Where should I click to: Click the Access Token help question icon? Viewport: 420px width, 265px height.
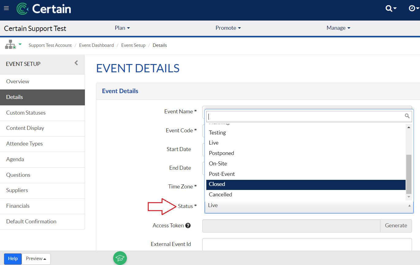click(188, 225)
